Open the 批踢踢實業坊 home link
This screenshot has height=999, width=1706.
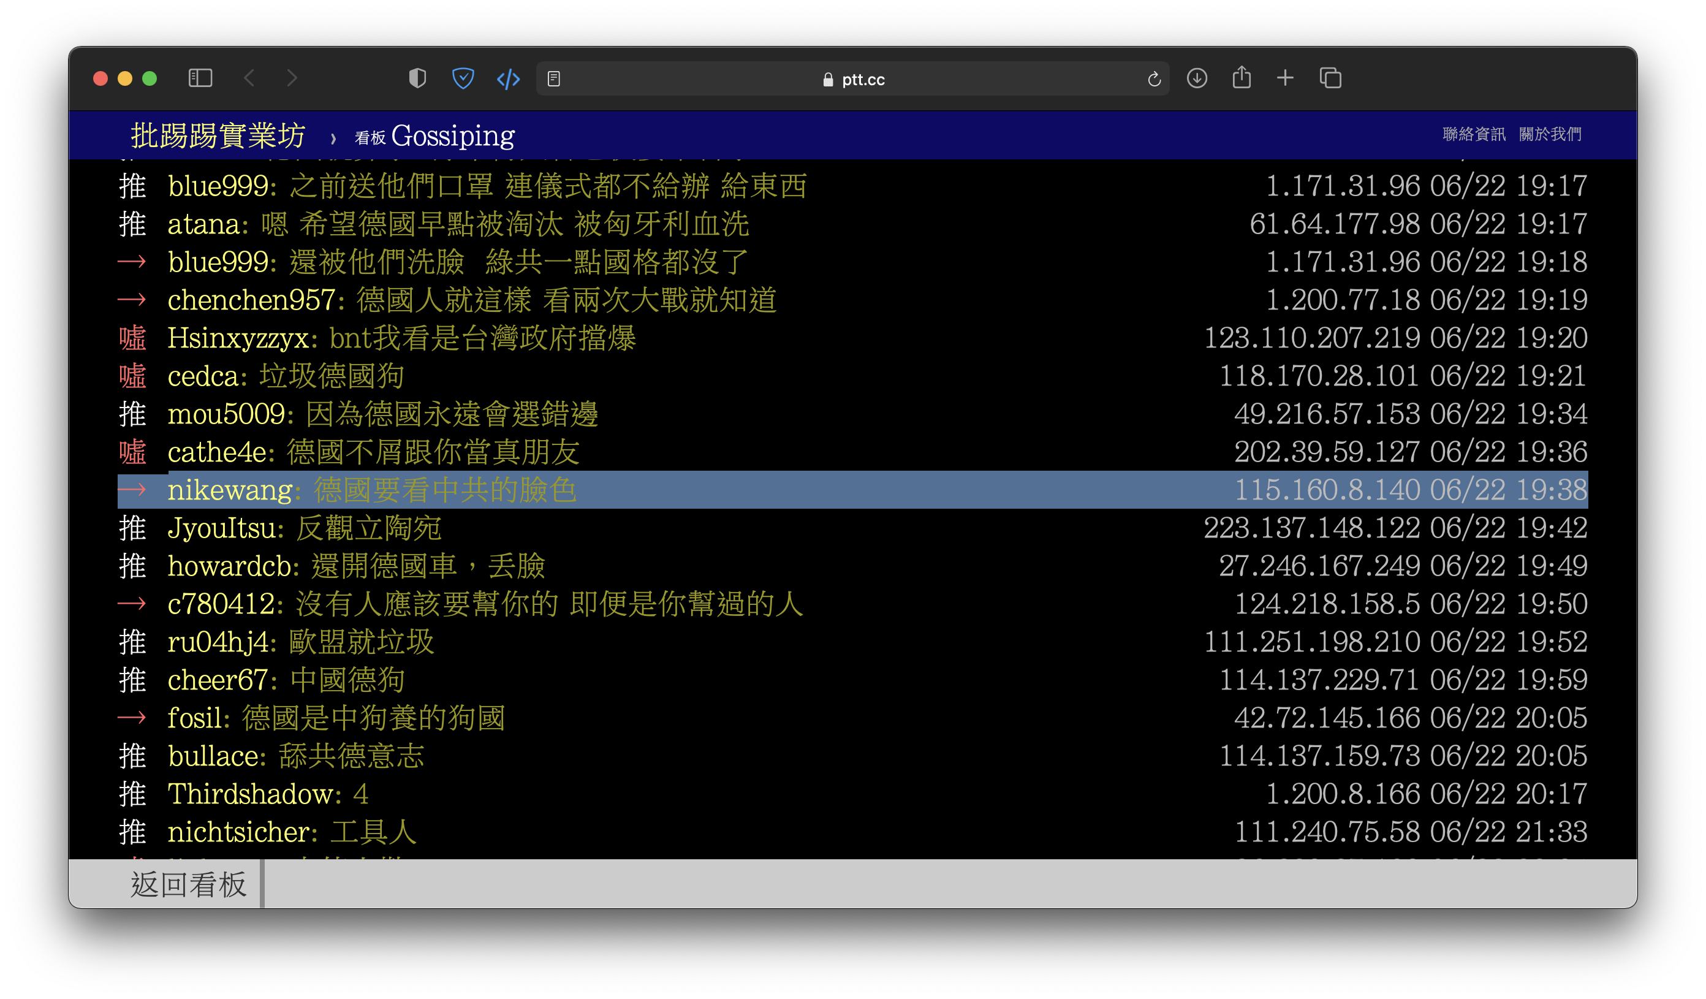(218, 135)
